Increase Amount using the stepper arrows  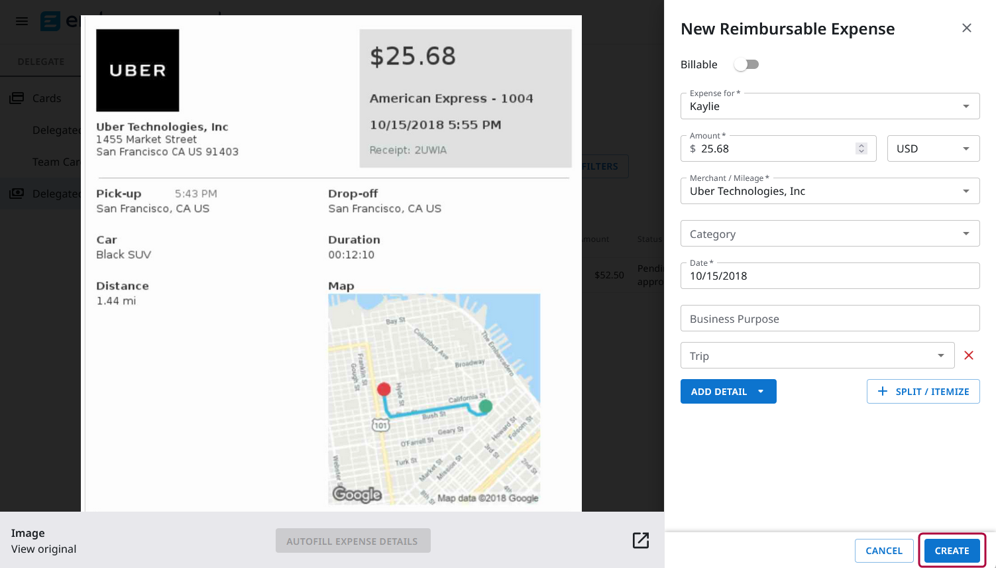tap(861, 144)
